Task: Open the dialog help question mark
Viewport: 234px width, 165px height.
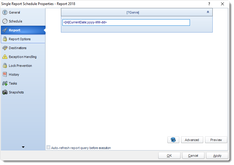Action: pyautogui.click(x=209, y=4)
